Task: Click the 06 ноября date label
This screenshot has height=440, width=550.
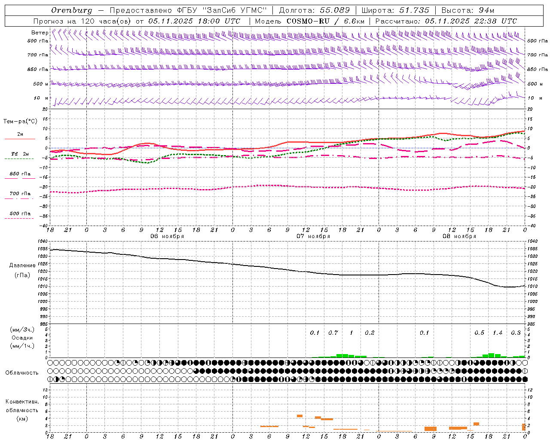Action: [167, 236]
